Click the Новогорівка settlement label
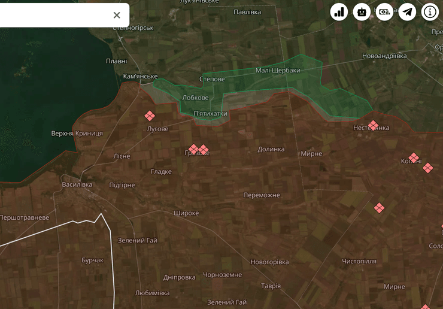Viewport: 443px width, 309px height. pos(269,262)
